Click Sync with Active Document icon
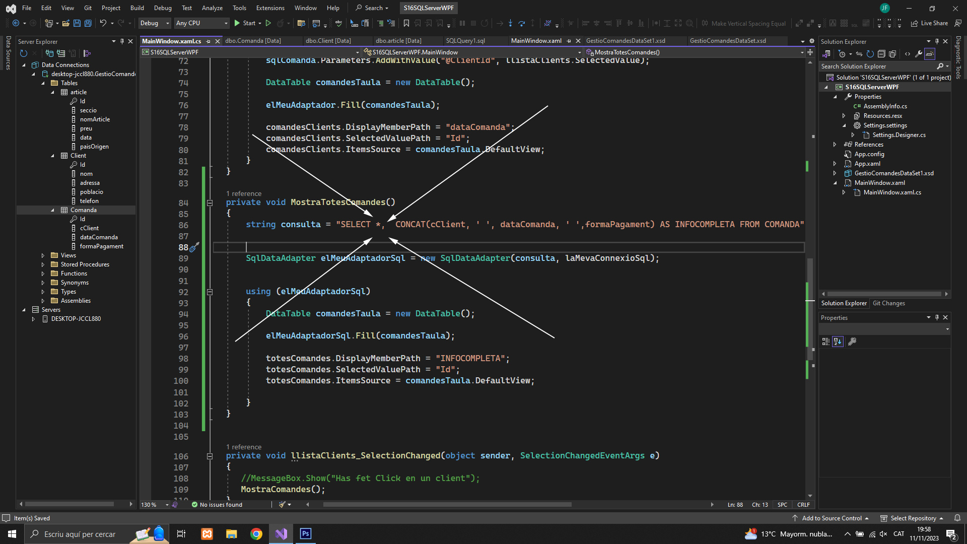The width and height of the screenshot is (967, 544). 859,54
